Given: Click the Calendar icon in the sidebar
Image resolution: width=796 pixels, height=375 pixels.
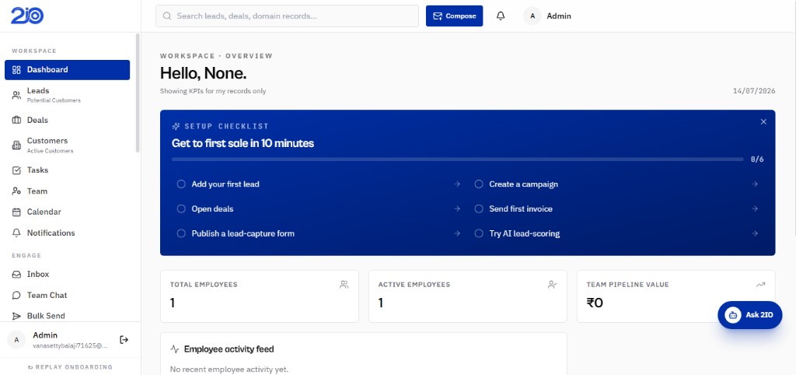Looking at the screenshot, I should click(16, 212).
